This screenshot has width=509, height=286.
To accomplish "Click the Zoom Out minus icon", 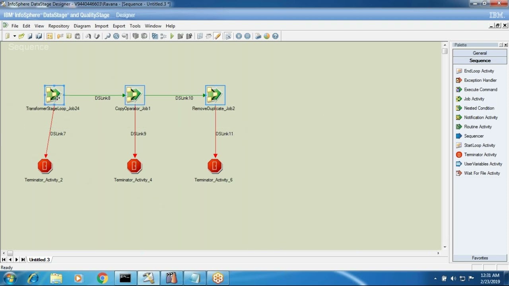I will coord(247,36).
